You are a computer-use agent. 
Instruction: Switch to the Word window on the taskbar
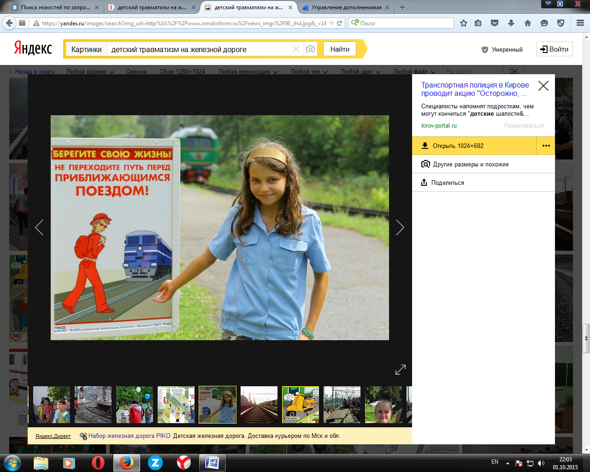212,462
